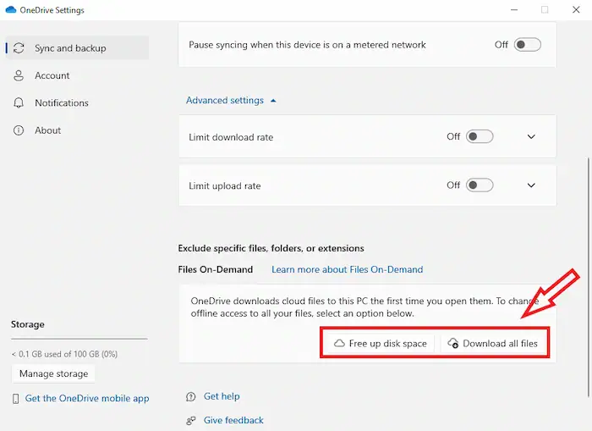Toggle pause syncing on metered network switch
Viewport: 592px width, 431px height.
click(x=528, y=45)
